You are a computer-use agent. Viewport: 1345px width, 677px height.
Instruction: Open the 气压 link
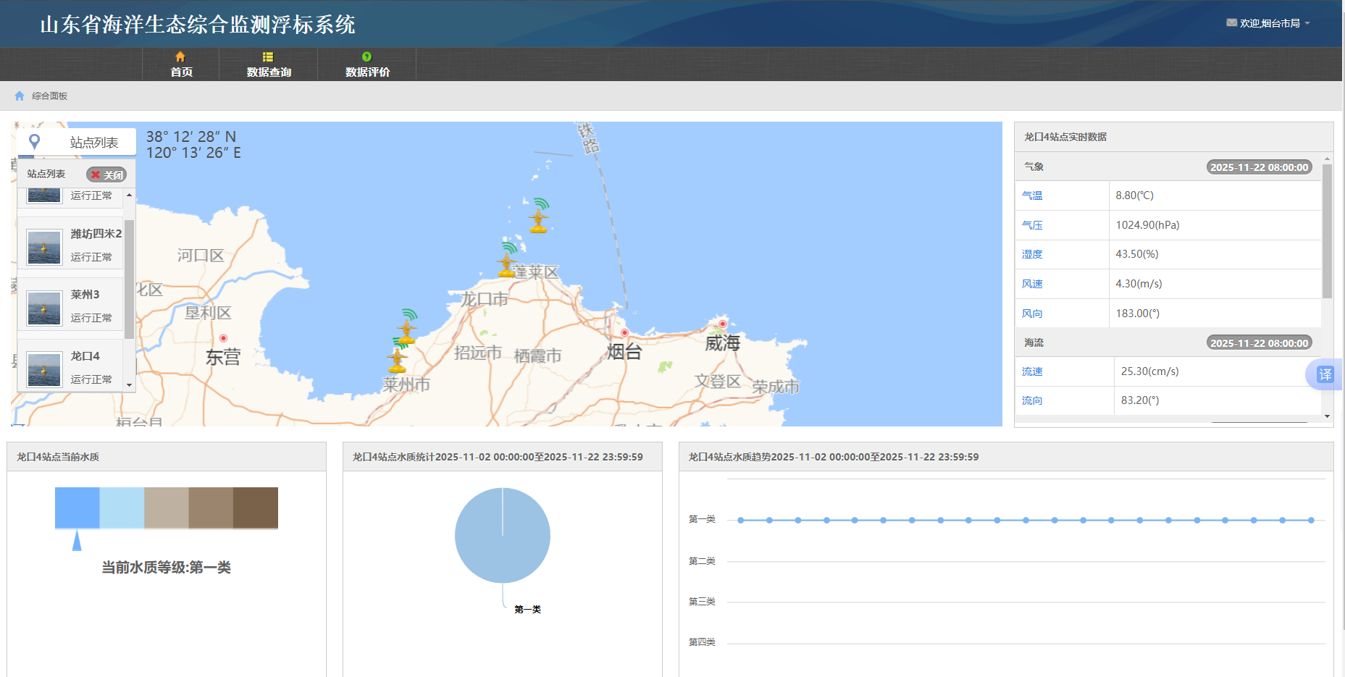1032,225
